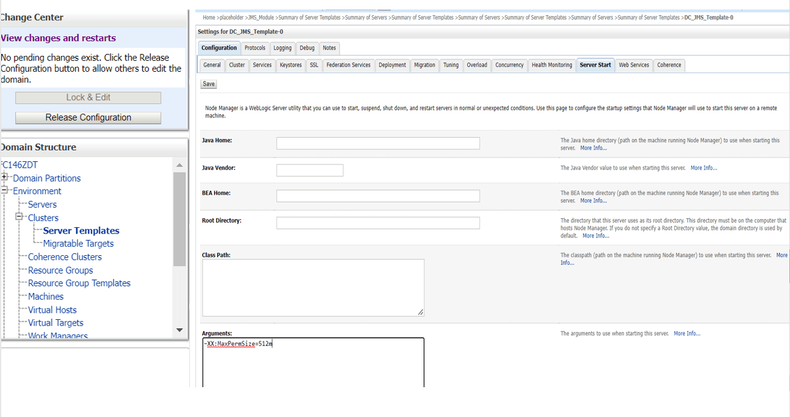Click into the Java Home field

(x=378, y=143)
